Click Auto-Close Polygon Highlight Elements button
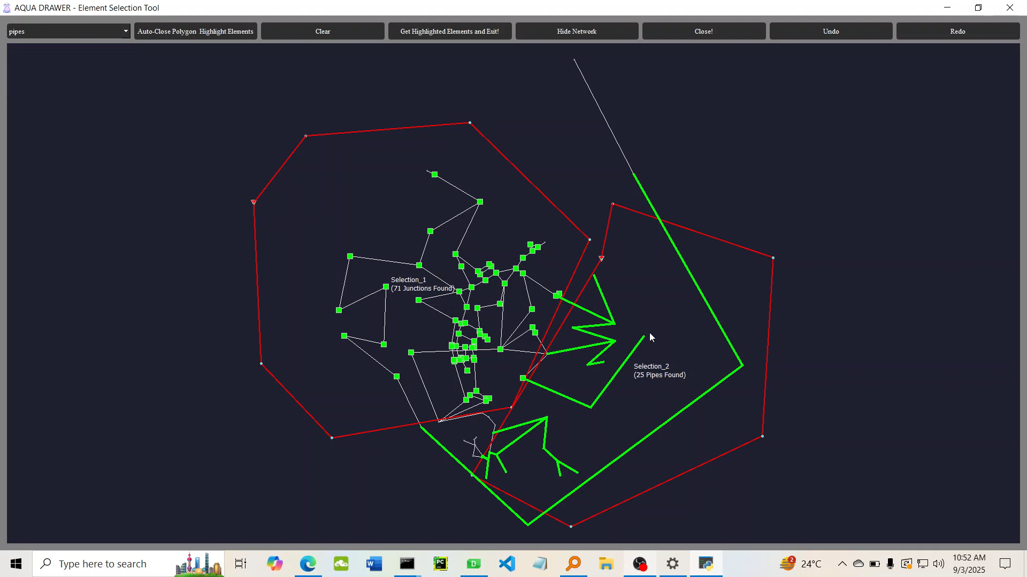Viewport: 1027px width, 577px height. pos(195,32)
